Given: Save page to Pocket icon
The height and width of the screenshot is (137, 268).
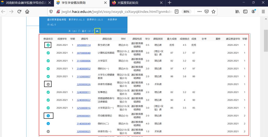Looking at the screenshot, I should [x=206, y=11].
